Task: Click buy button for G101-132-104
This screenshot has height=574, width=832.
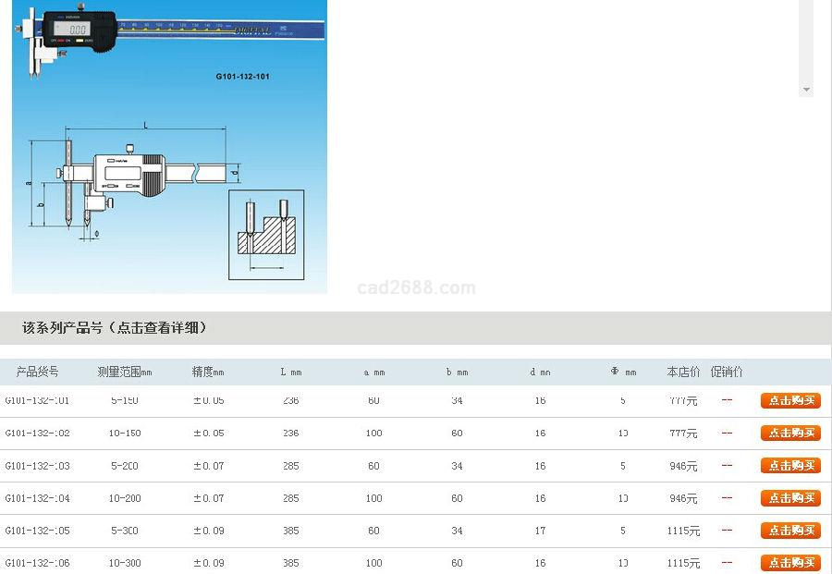Action: (790, 498)
